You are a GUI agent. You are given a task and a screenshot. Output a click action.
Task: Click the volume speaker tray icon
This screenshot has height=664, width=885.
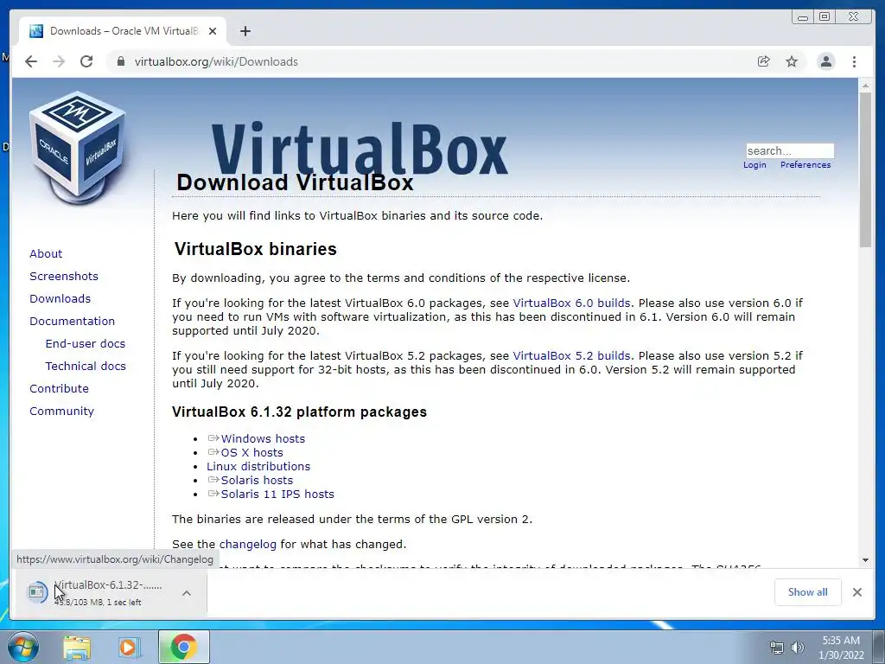(x=797, y=648)
